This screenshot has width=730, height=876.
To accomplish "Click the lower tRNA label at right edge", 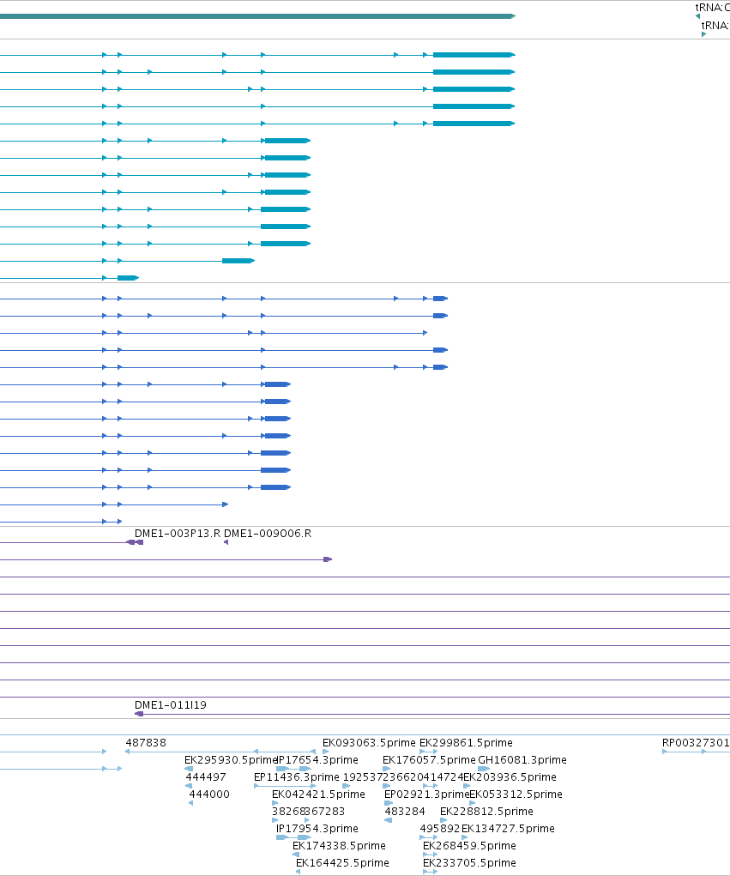I will click(715, 25).
